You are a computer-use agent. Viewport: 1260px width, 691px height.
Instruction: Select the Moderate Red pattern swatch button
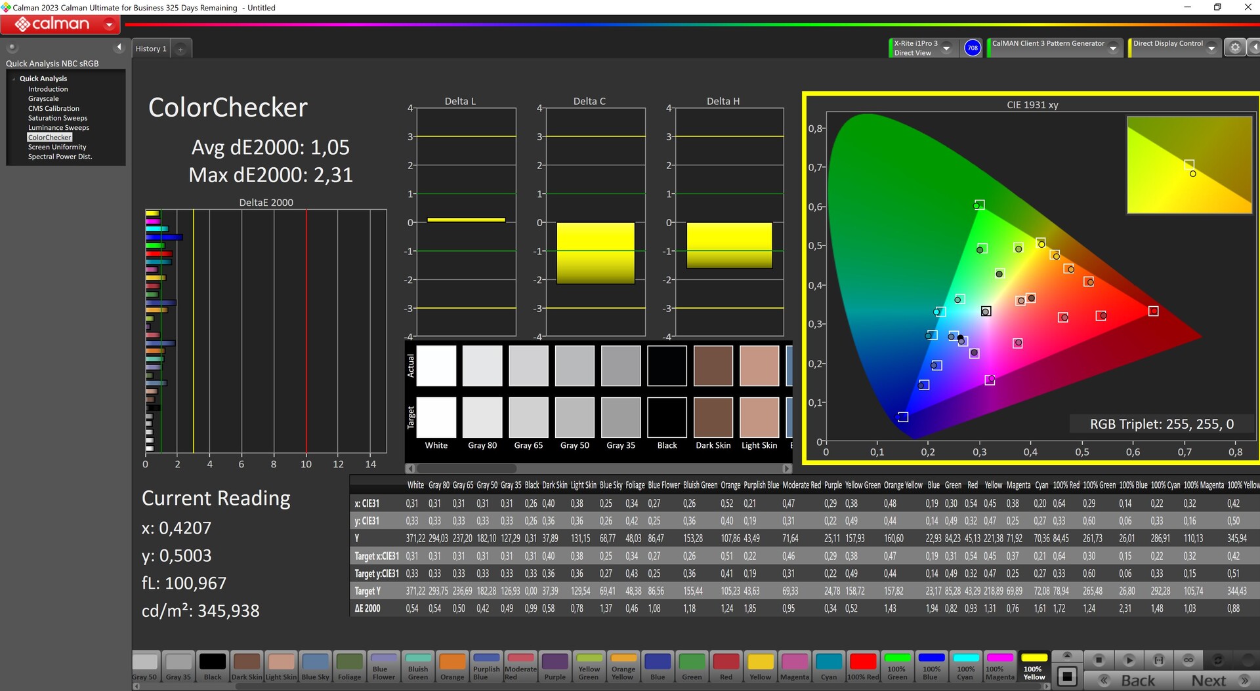[x=520, y=667]
